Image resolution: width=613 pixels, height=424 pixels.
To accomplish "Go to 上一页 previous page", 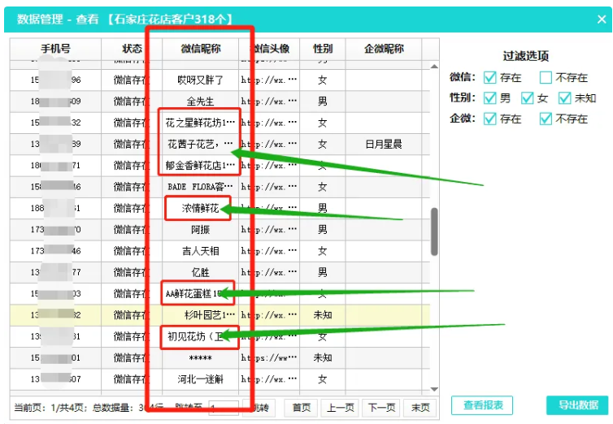I will (340, 408).
